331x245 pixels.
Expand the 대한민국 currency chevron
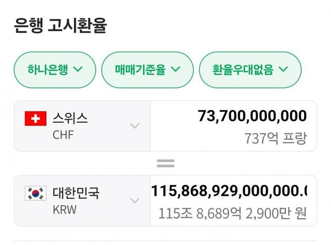coord(134,200)
